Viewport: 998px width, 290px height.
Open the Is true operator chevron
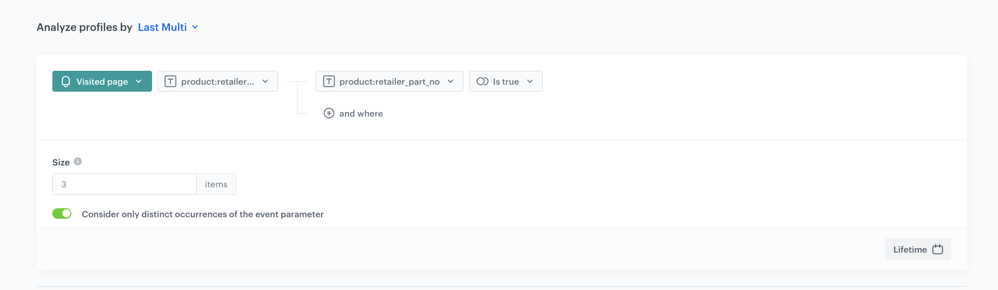click(x=530, y=82)
